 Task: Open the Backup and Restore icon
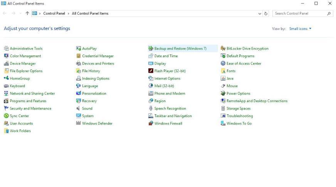(x=151, y=48)
